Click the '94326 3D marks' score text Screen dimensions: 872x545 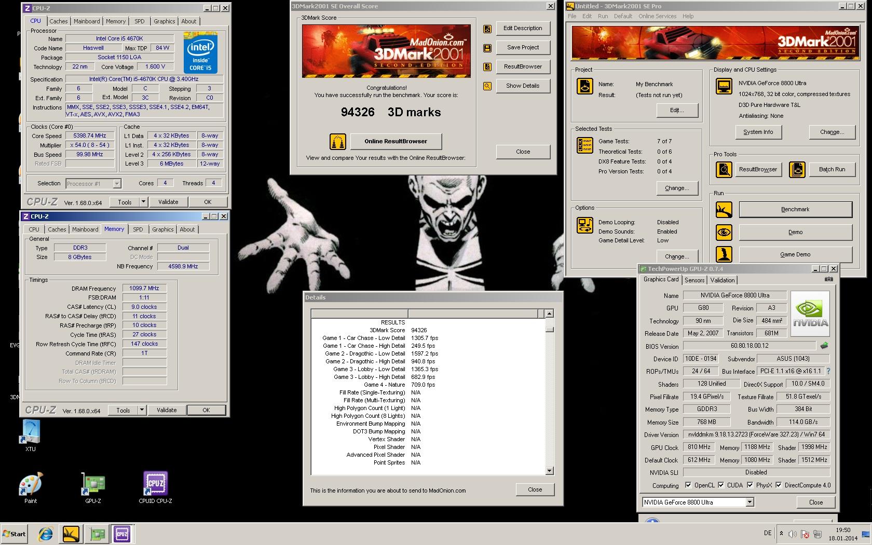[x=390, y=112]
